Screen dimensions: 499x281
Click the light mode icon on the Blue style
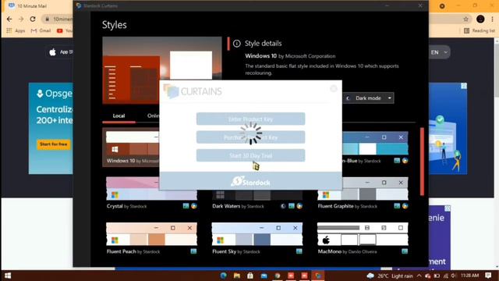[x=397, y=161]
